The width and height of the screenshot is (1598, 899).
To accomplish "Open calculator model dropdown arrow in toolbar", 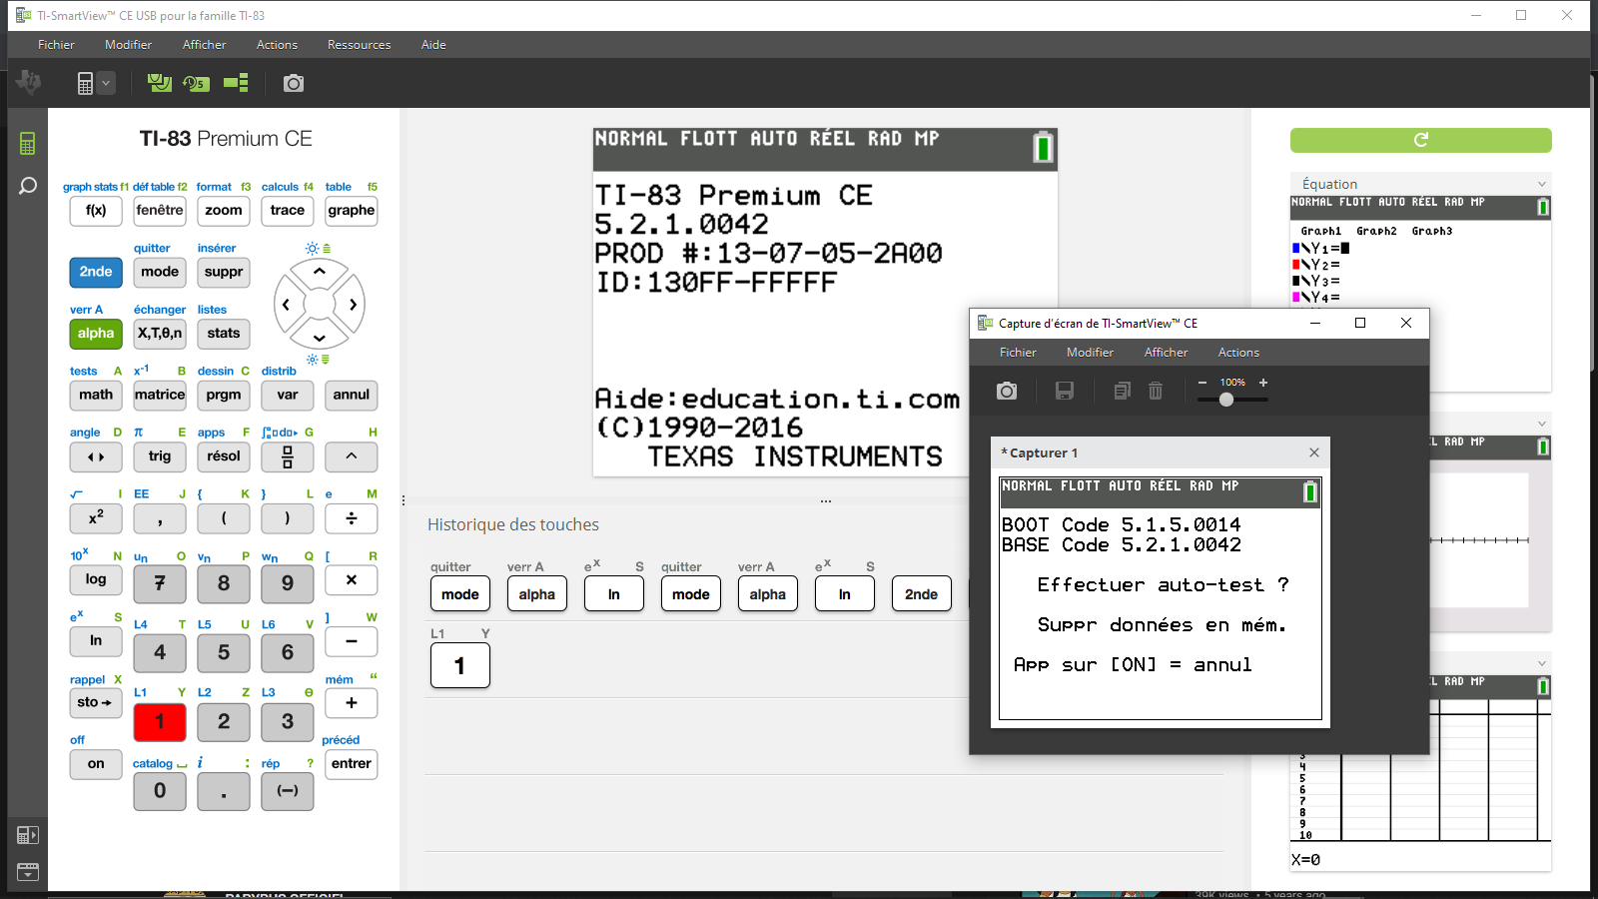I will click(105, 84).
